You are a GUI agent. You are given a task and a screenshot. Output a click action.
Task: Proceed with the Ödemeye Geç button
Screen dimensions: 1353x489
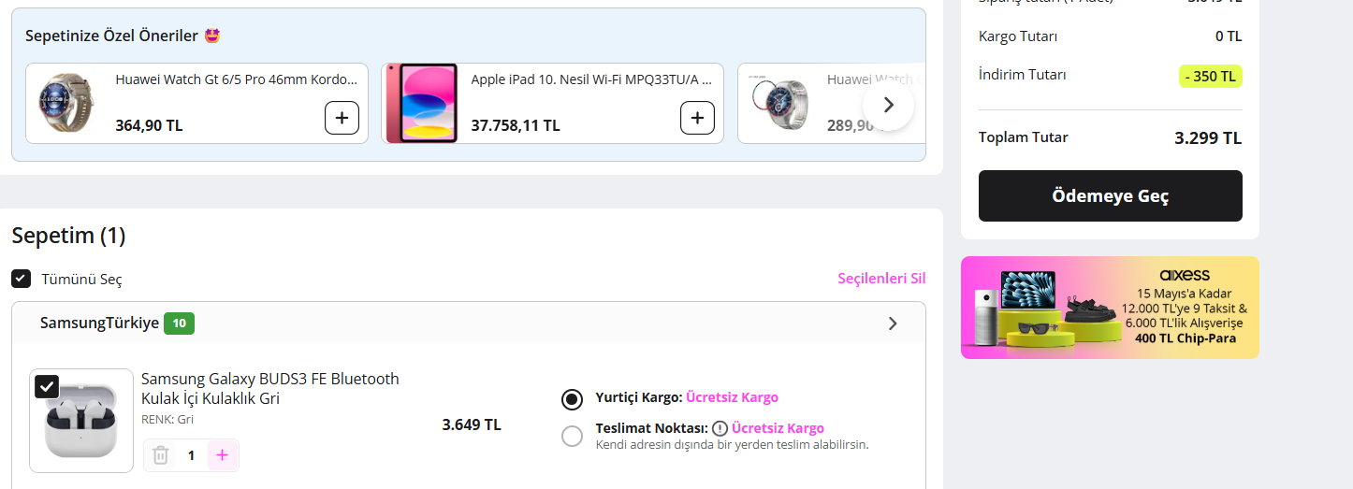pyautogui.click(x=1111, y=196)
